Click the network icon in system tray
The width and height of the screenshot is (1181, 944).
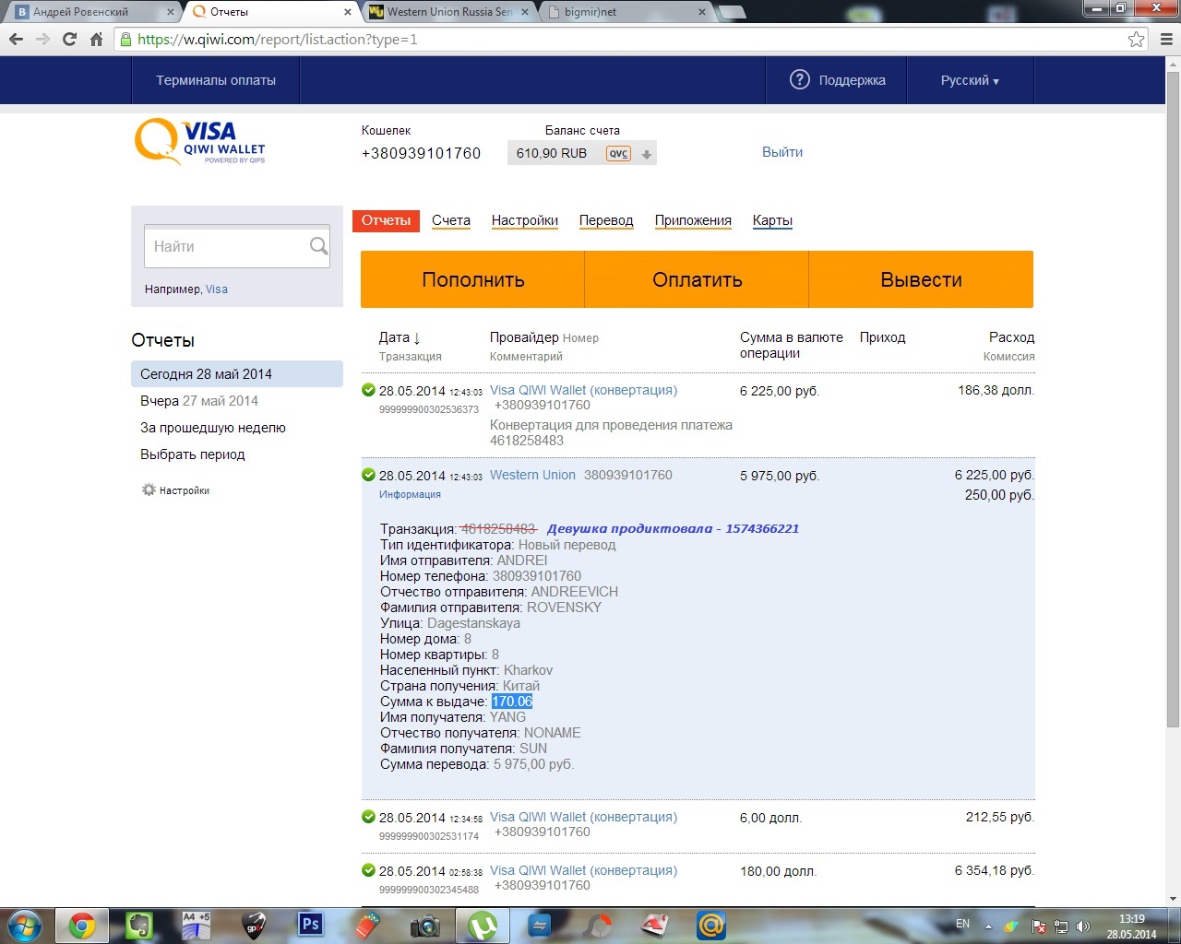tap(1061, 926)
